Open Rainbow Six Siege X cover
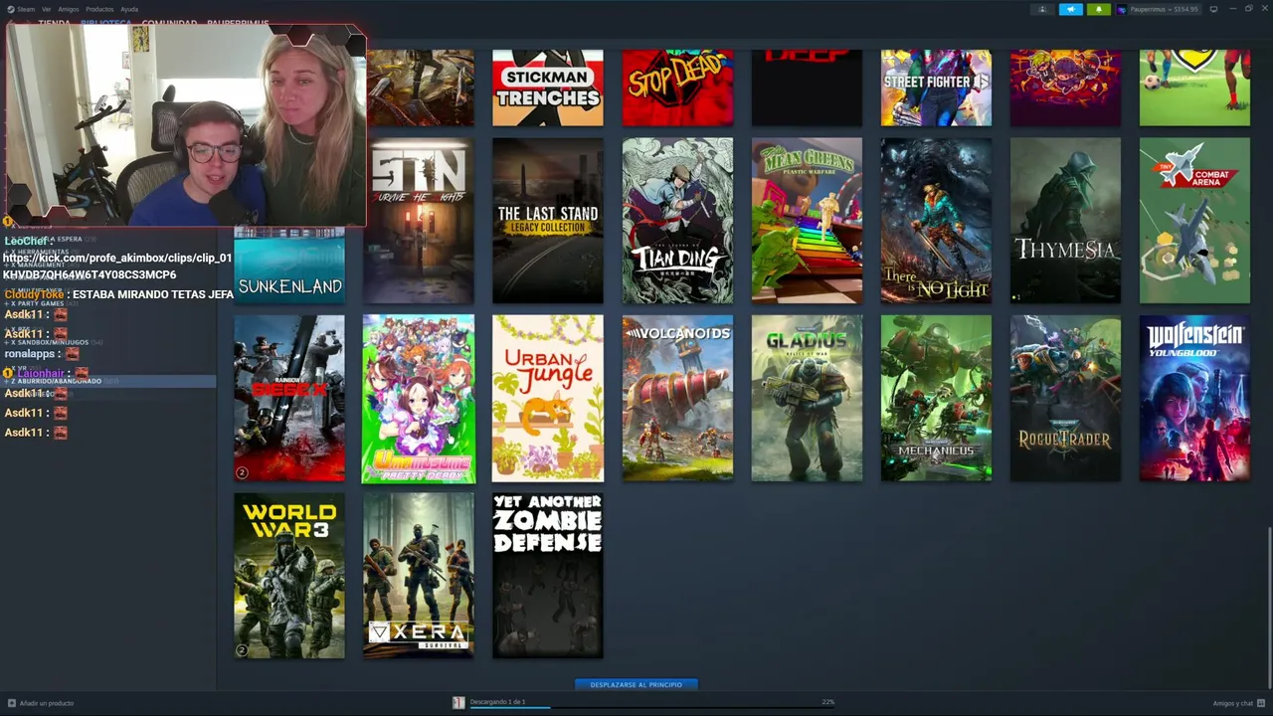This screenshot has width=1273, height=716. 289,398
